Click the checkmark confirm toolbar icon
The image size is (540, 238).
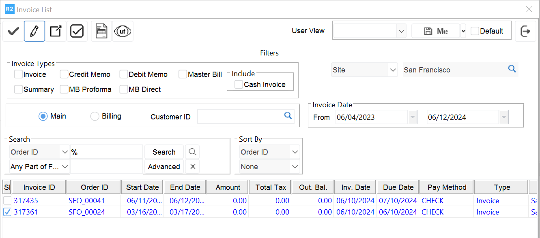(13, 32)
